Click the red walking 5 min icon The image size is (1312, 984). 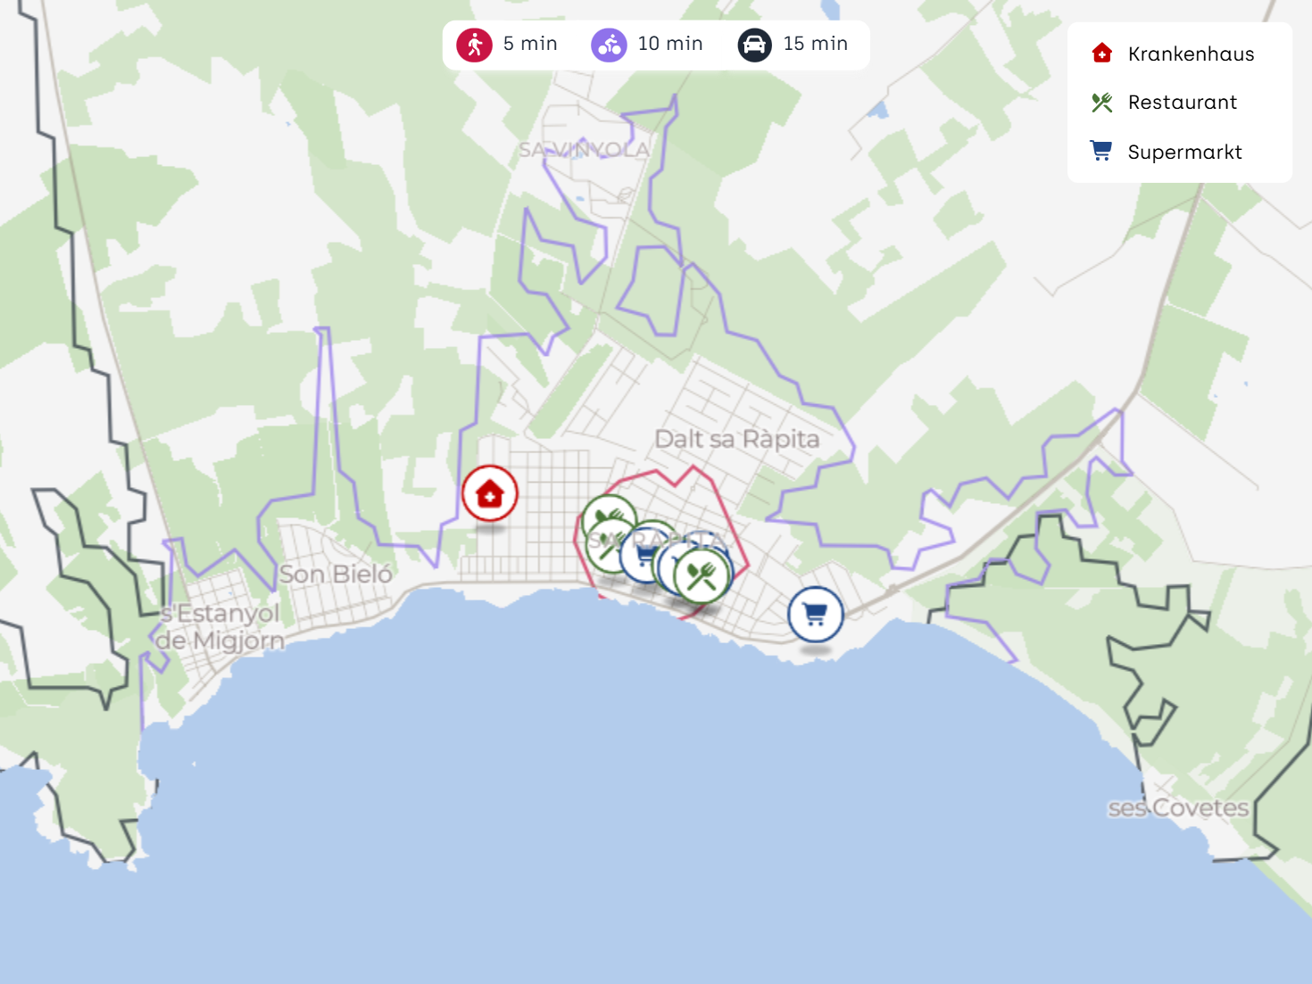point(474,45)
